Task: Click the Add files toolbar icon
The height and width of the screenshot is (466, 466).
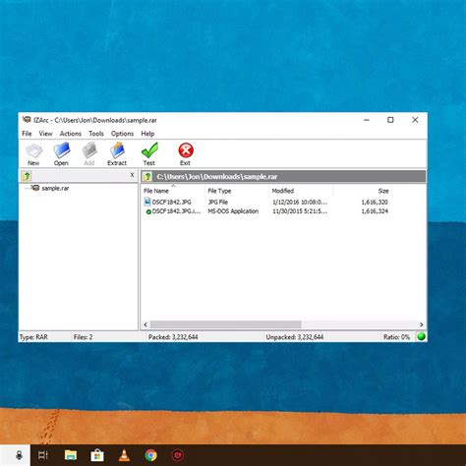Action: pyautogui.click(x=89, y=150)
